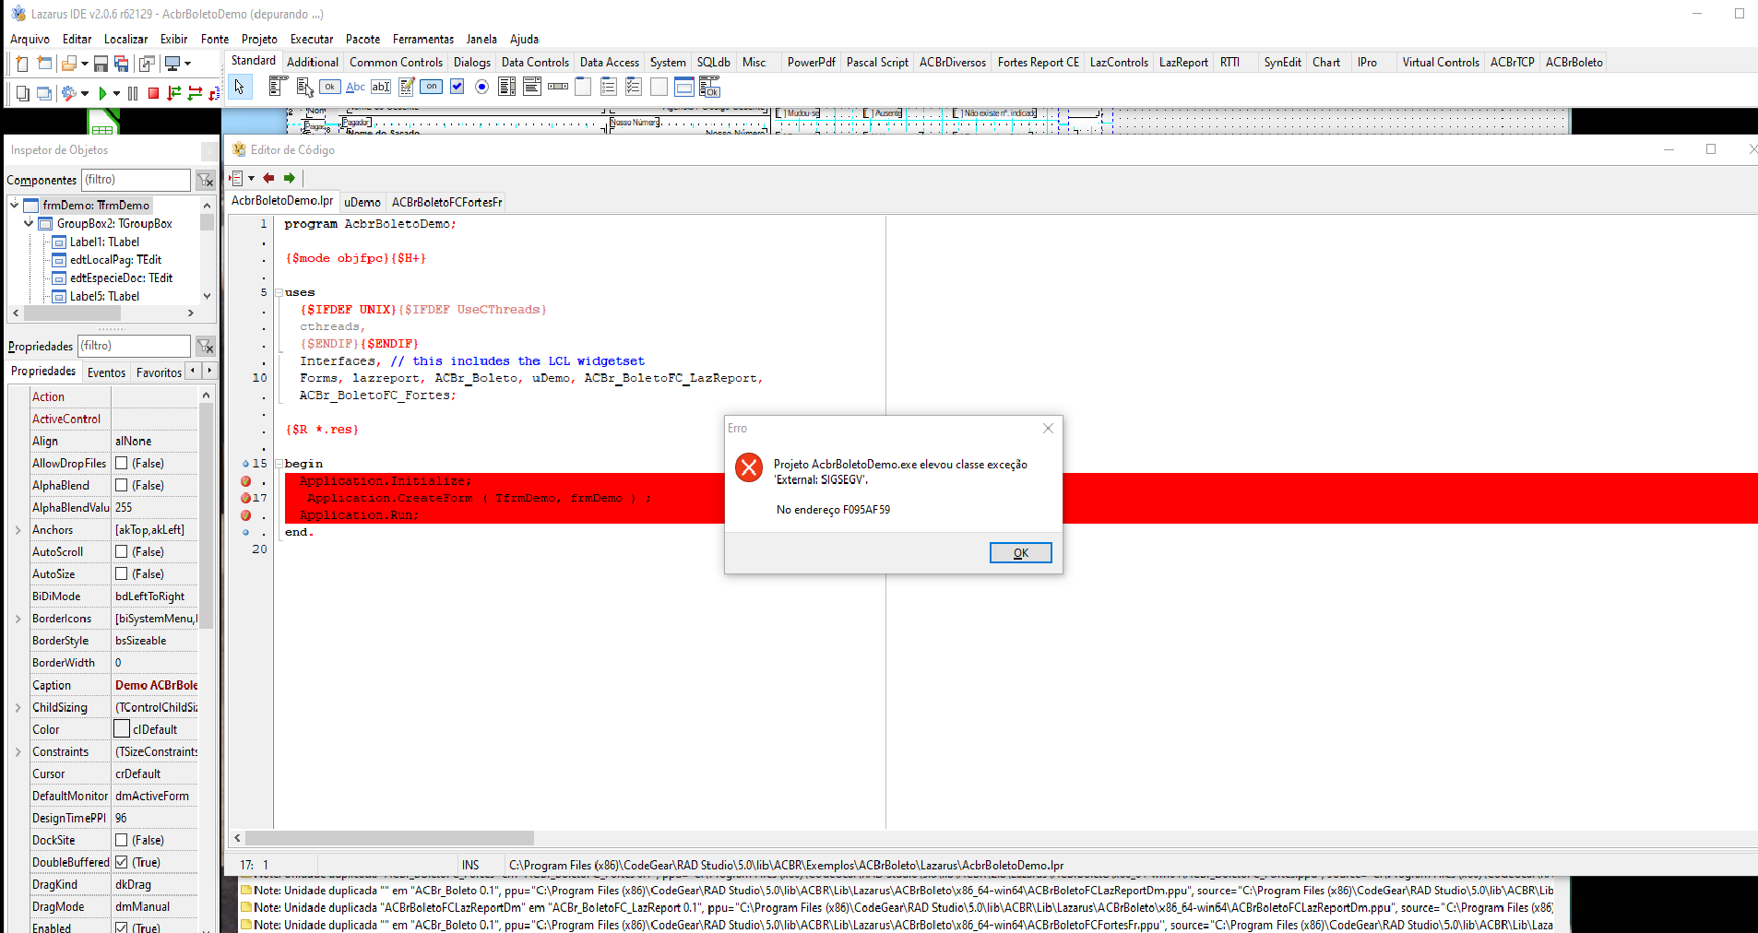Open the Pacote menu

coord(362,39)
